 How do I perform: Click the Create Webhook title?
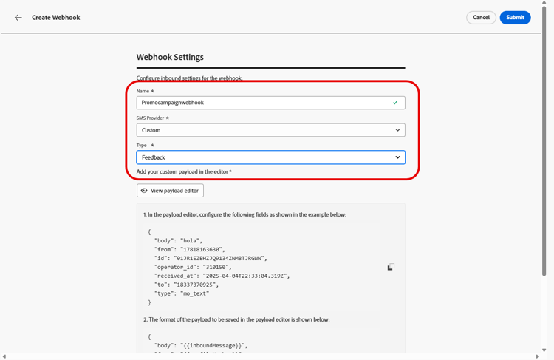pyautogui.click(x=56, y=17)
